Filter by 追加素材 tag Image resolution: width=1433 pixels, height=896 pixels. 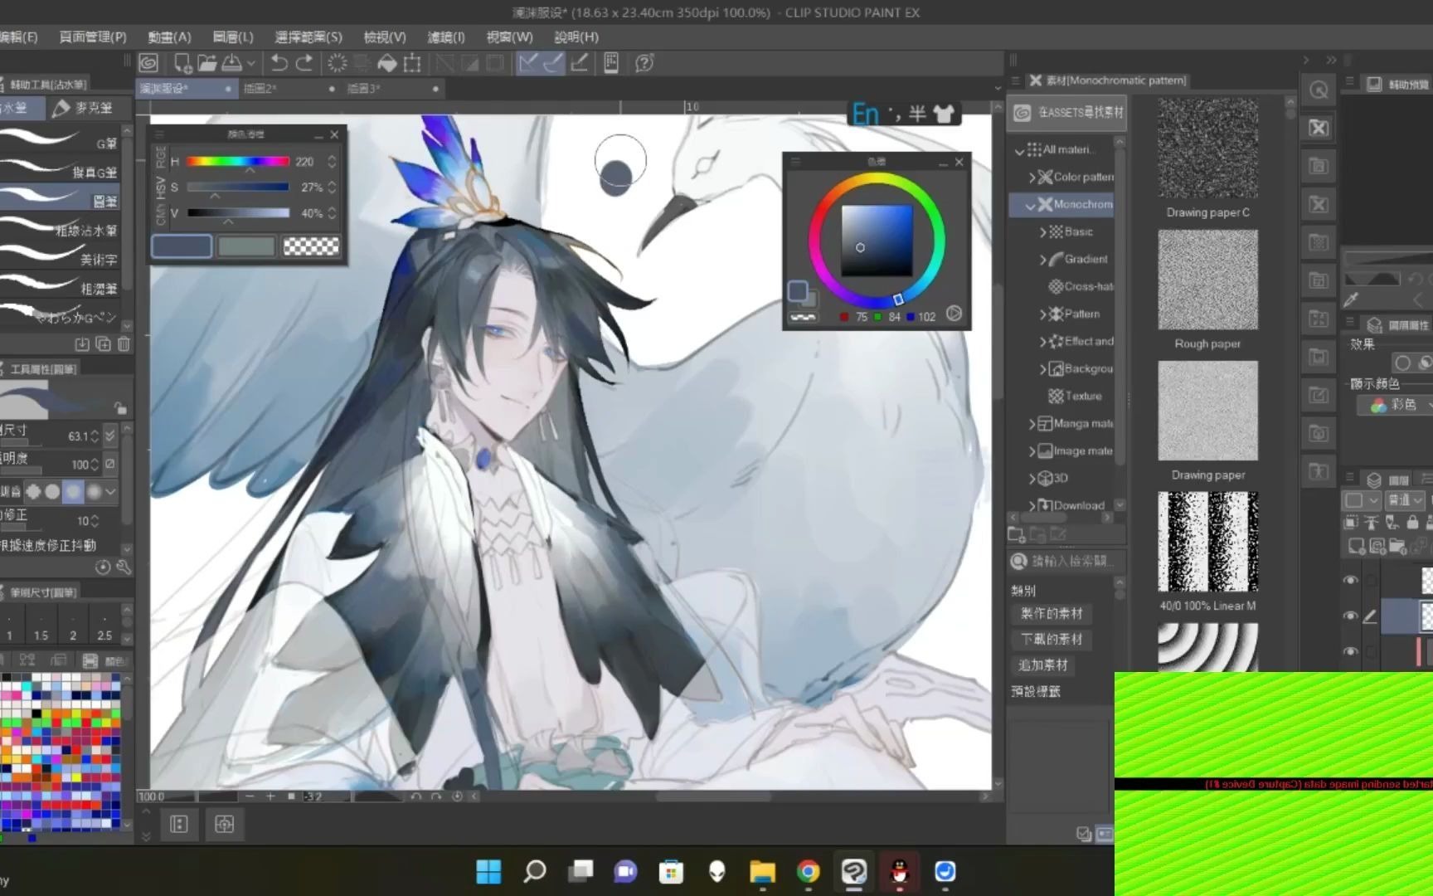pos(1043,665)
